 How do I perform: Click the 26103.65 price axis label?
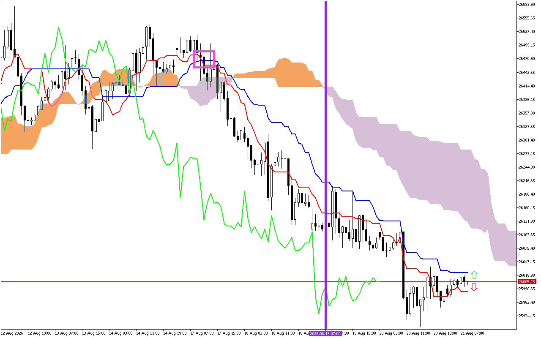click(527, 234)
